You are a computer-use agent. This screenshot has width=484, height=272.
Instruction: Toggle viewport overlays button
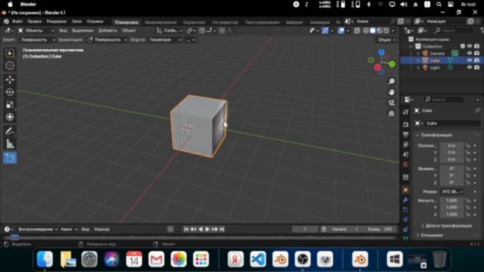(x=341, y=30)
